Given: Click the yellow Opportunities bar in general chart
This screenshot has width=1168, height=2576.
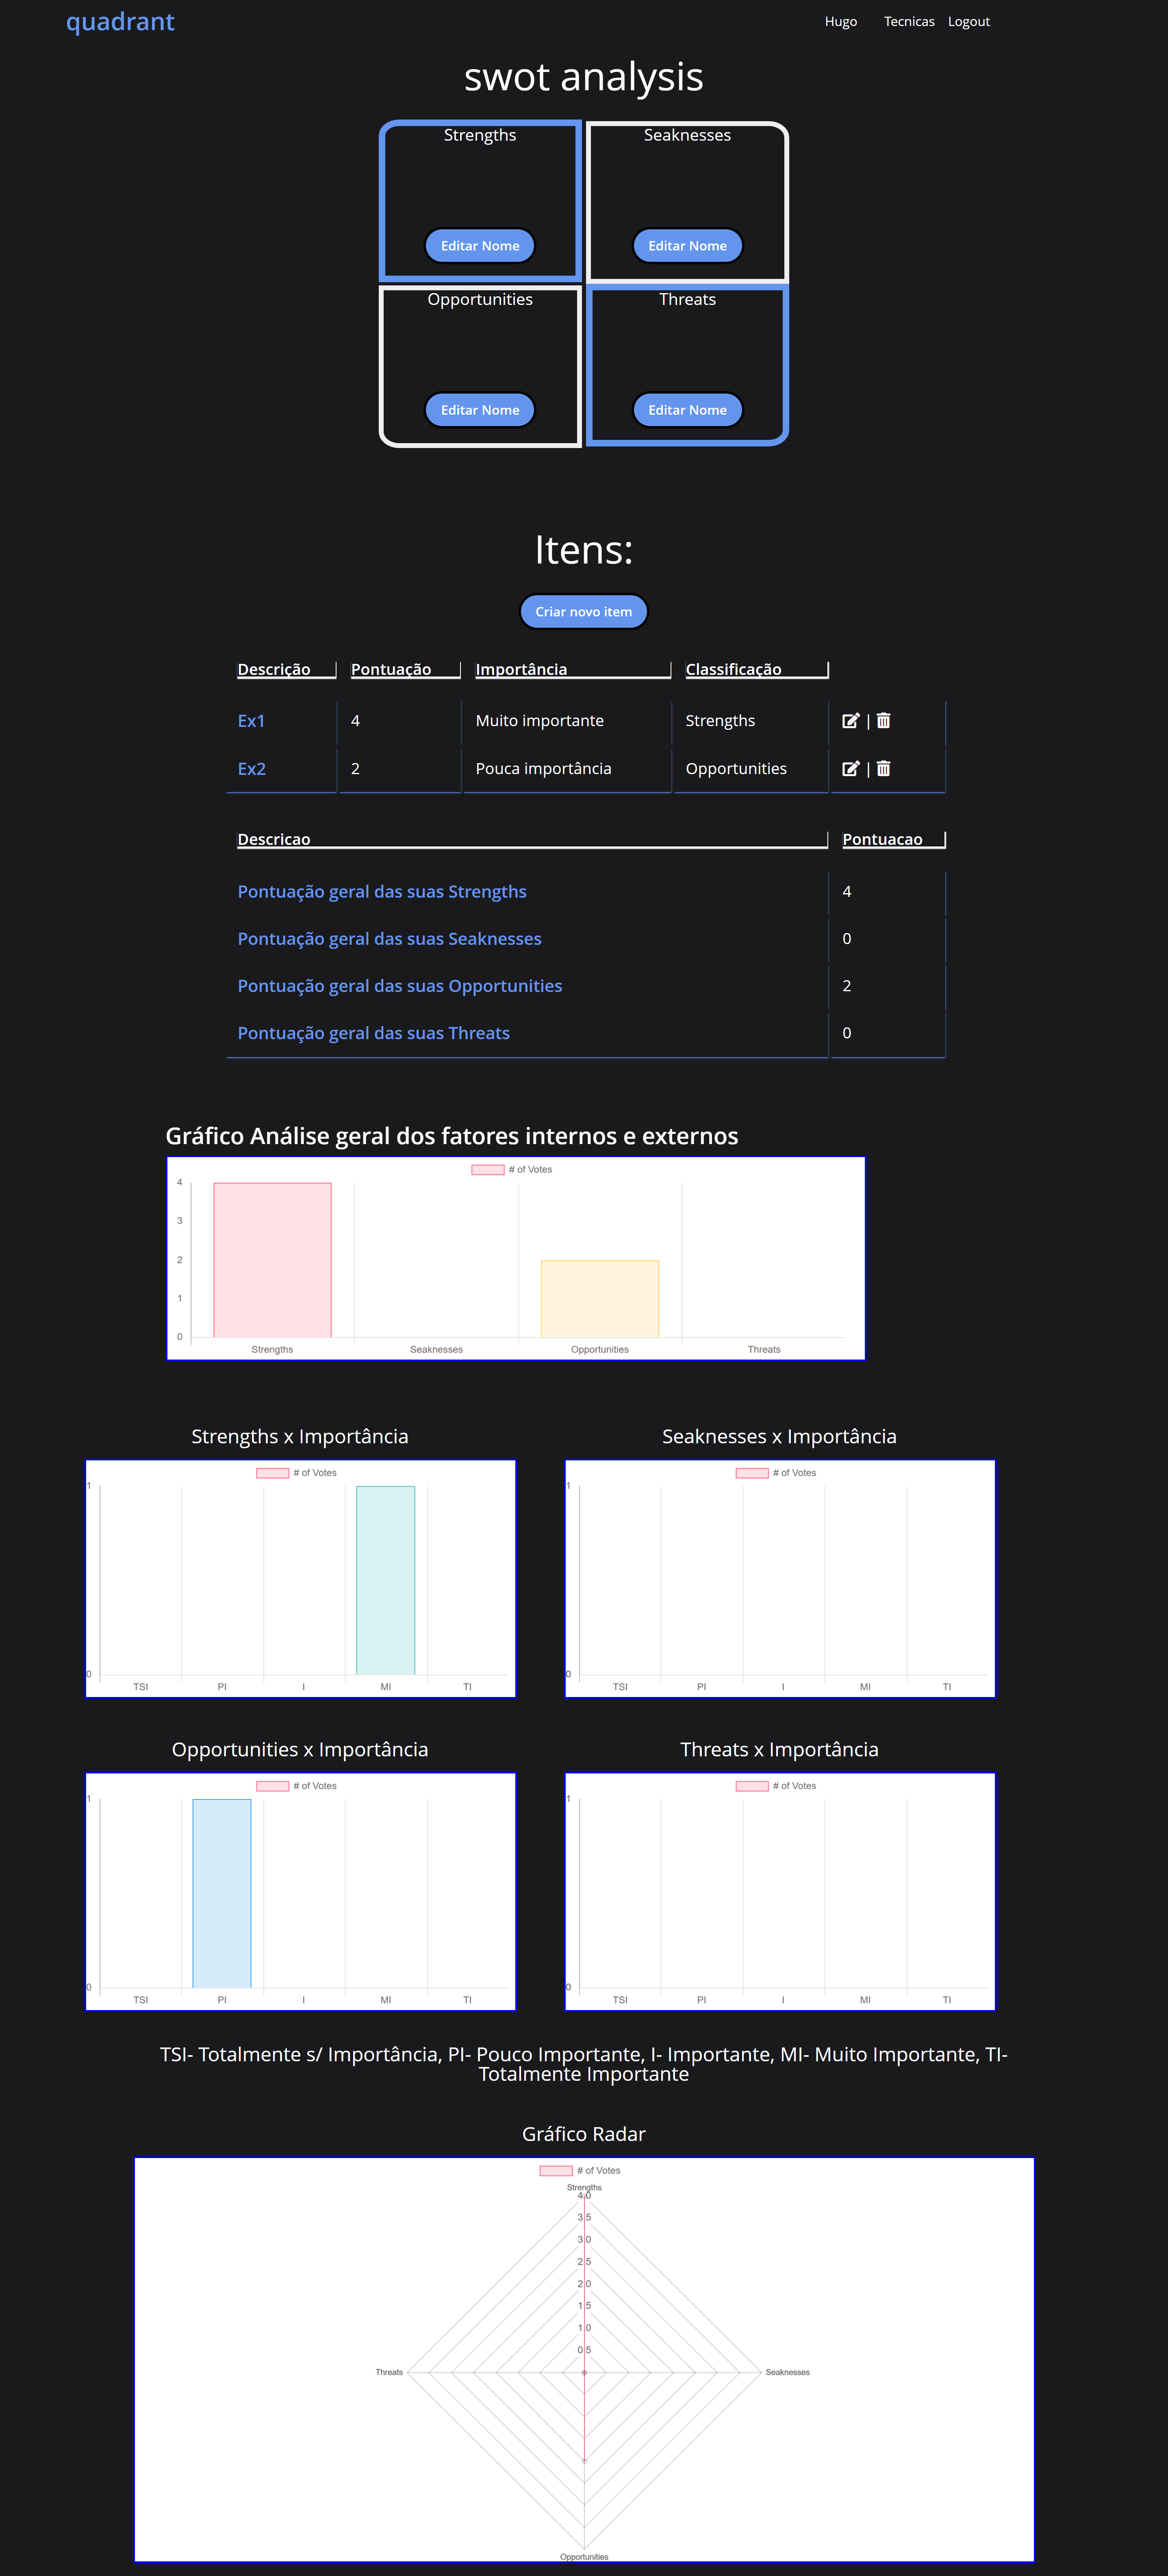Looking at the screenshot, I should click(x=600, y=1299).
